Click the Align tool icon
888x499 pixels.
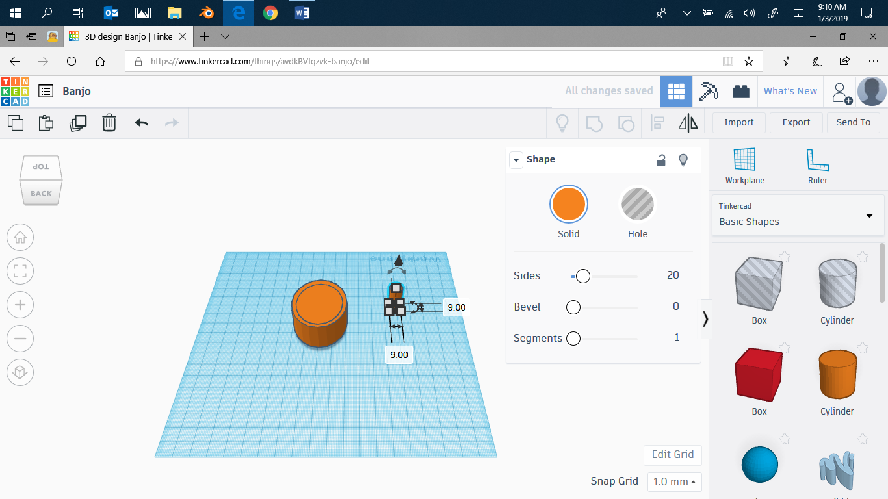tap(658, 123)
